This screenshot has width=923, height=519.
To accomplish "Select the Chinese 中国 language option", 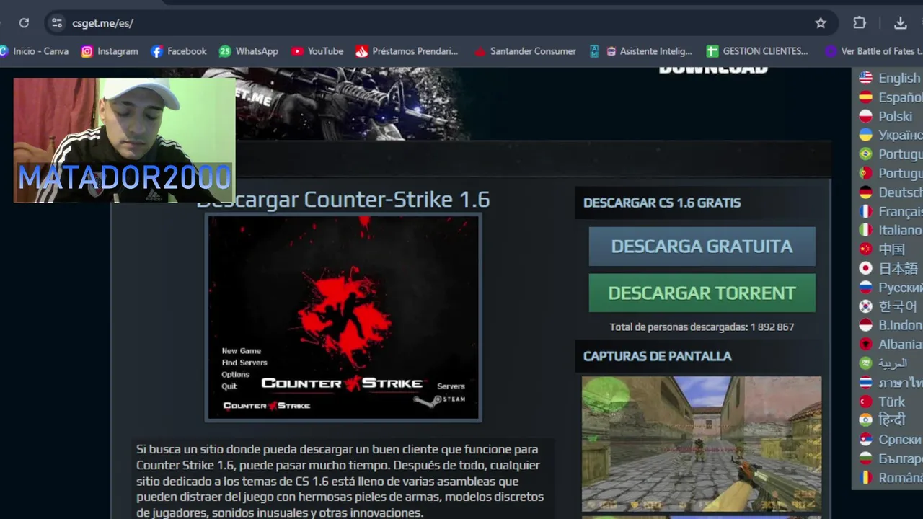I will pyautogui.click(x=883, y=249).
